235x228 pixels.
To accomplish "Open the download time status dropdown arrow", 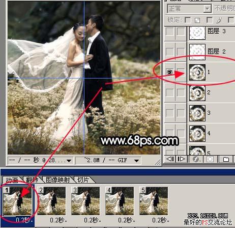I will [x=69, y=161].
